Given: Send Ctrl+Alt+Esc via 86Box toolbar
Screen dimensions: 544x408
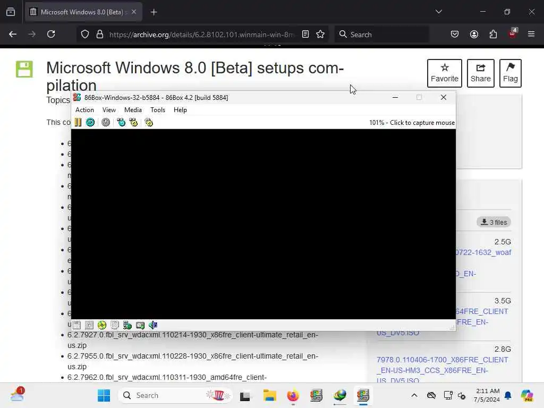Looking at the screenshot, I should coord(133,122).
